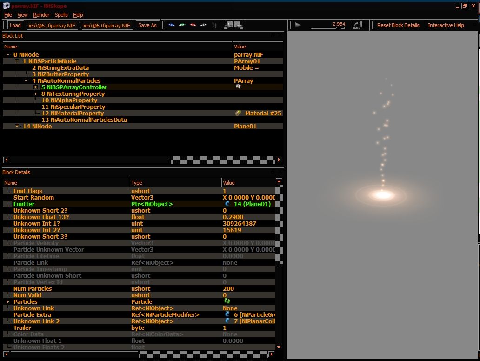The height and width of the screenshot is (361, 480).
Task: Select the 10 NiAlphaProperty row
Action: coord(143,100)
